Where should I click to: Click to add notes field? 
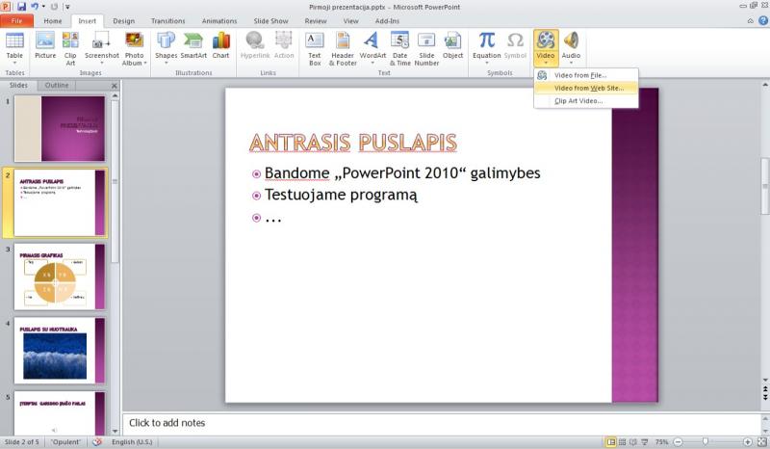441,423
